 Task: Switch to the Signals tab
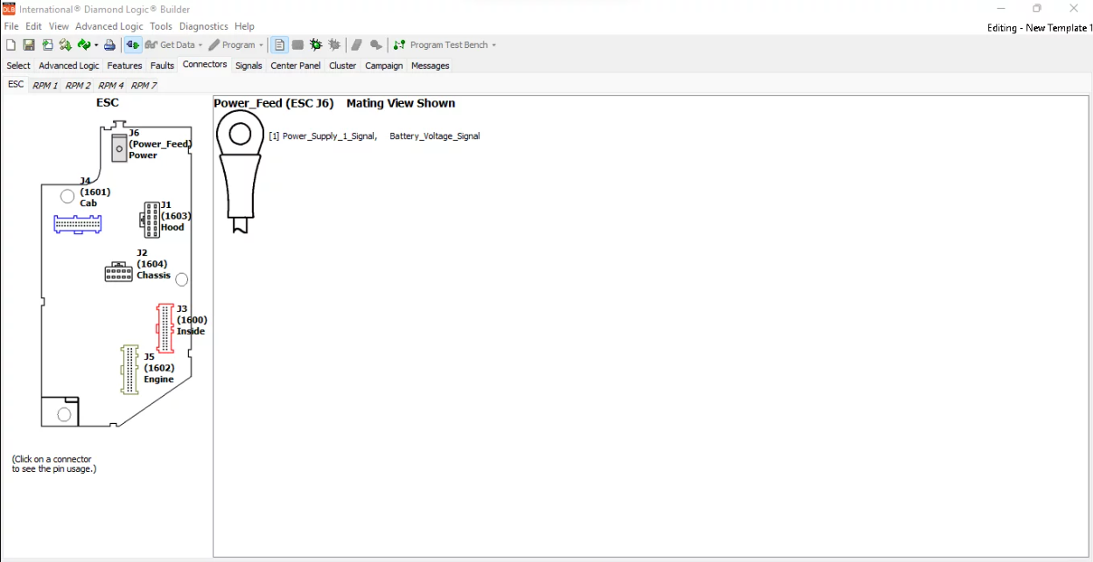(249, 66)
